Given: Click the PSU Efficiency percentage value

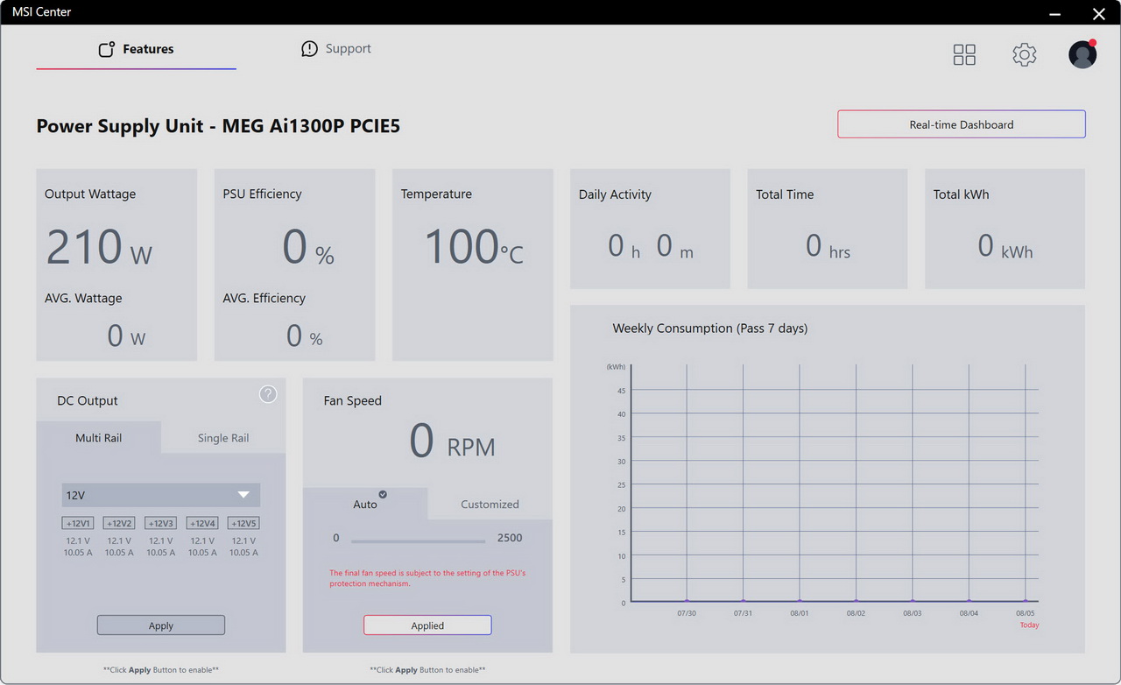Looking at the screenshot, I should (x=308, y=248).
